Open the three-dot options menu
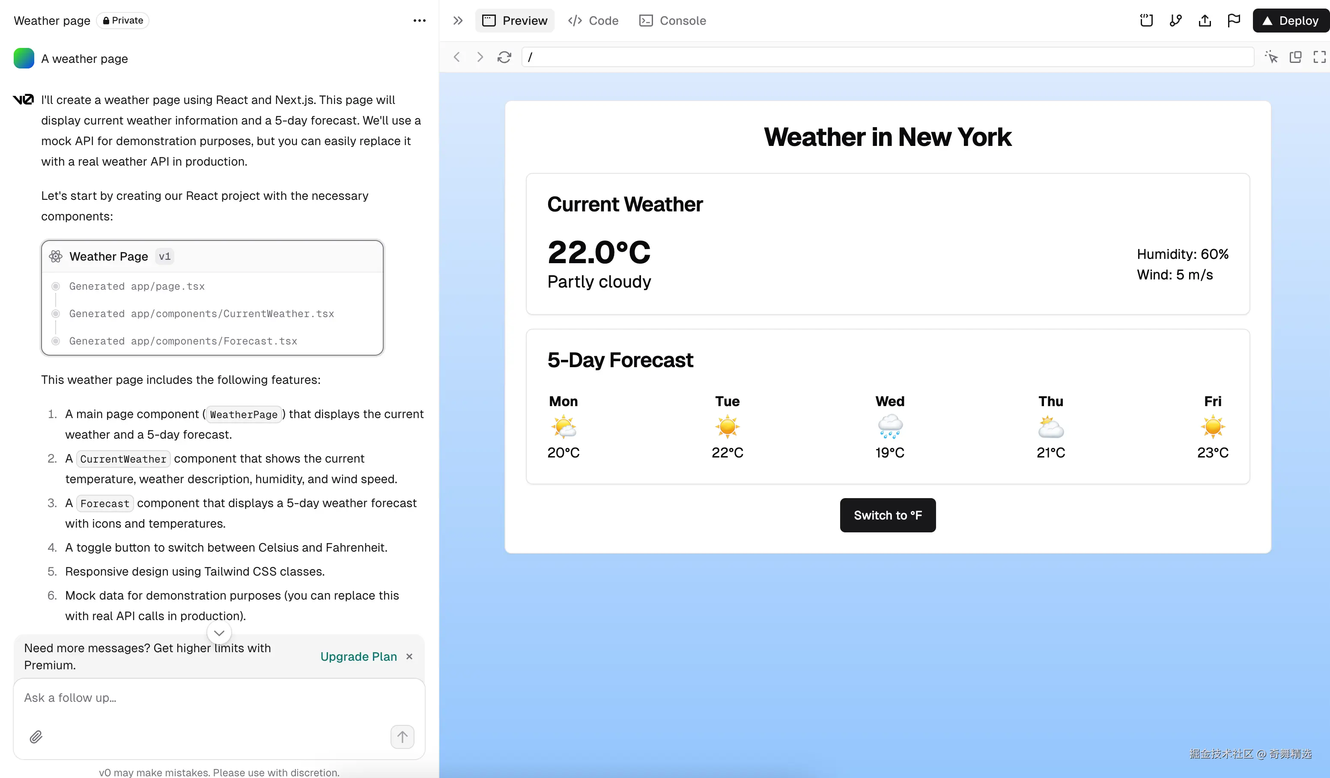The height and width of the screenshot is (778, 1330). 419,21
